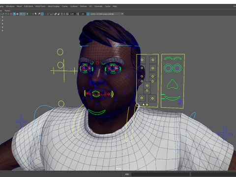Image resolution: width=236 pixels, height=177 pixels.
Task: Toggle X-Ray Active Components icon
Action: (x=59, y=14)
